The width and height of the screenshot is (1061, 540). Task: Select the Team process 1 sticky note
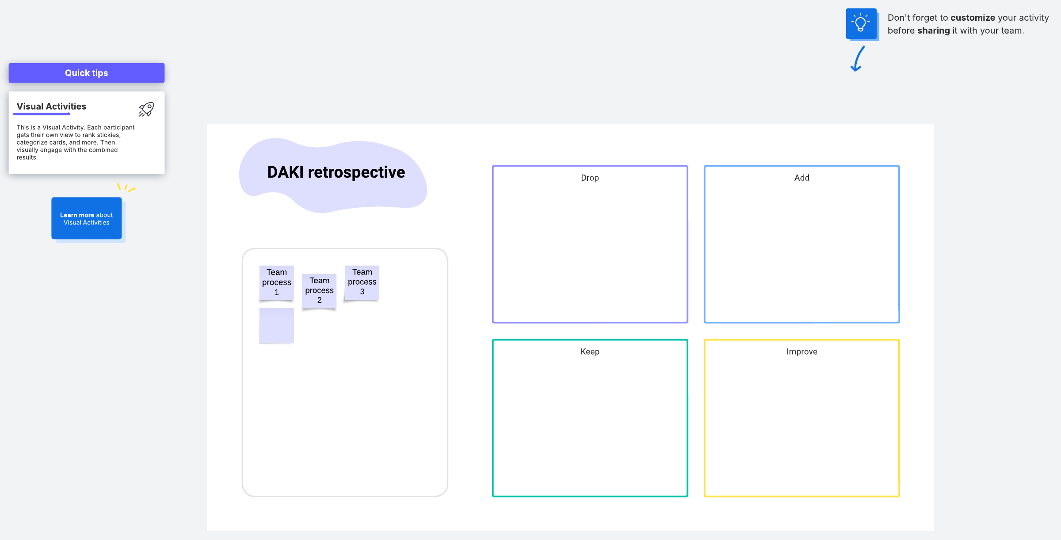click(277, 283)
